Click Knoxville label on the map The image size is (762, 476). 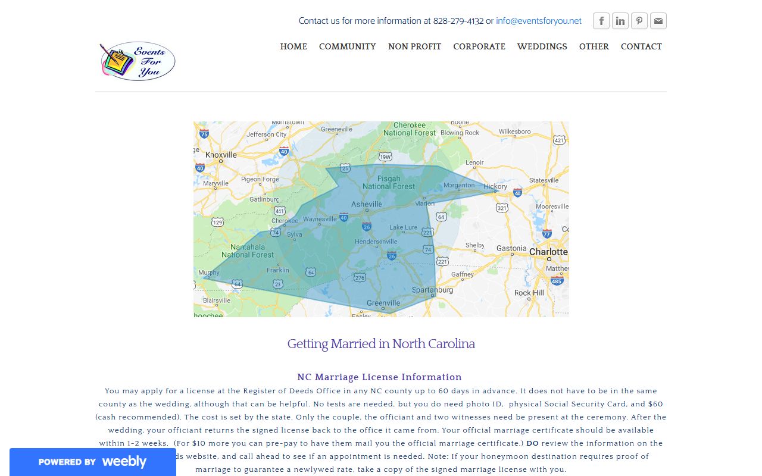[x=221, y=155]
